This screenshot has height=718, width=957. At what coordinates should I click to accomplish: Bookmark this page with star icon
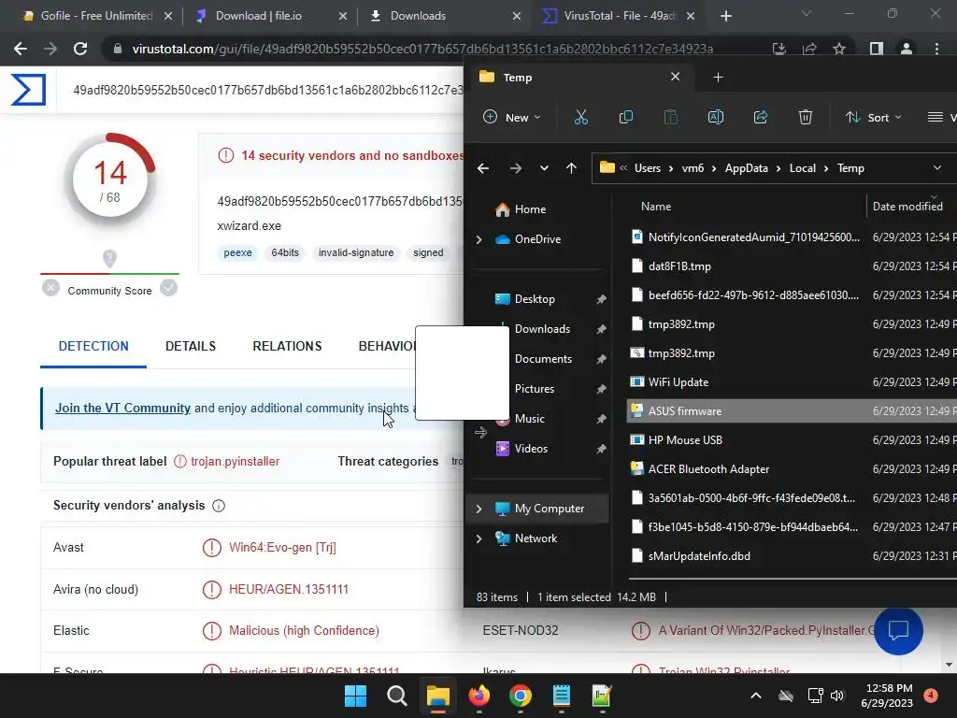point(839,49)
